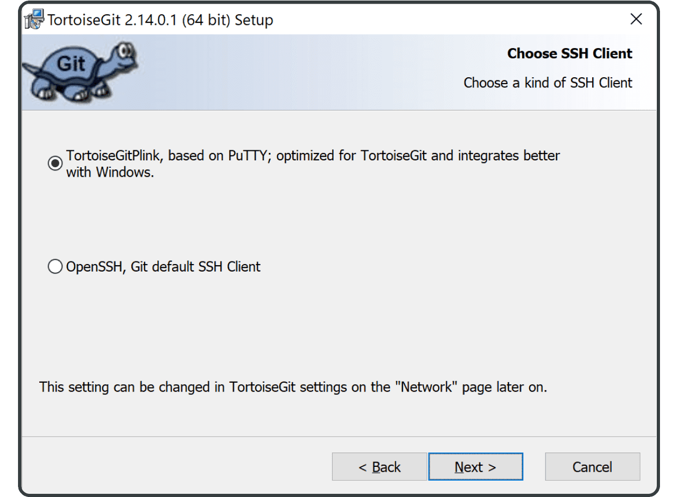Cancel the TortoiseGit installation
Image resolution: width=678 pixels, height=497 pixels.
click(592, 467)
